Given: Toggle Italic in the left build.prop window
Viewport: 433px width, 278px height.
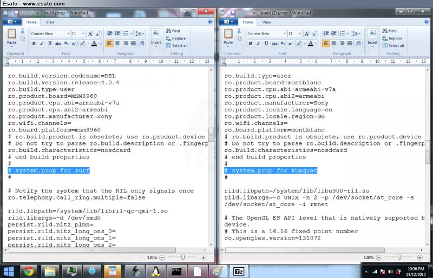Looking at the screenshot, I should point(42,43).
